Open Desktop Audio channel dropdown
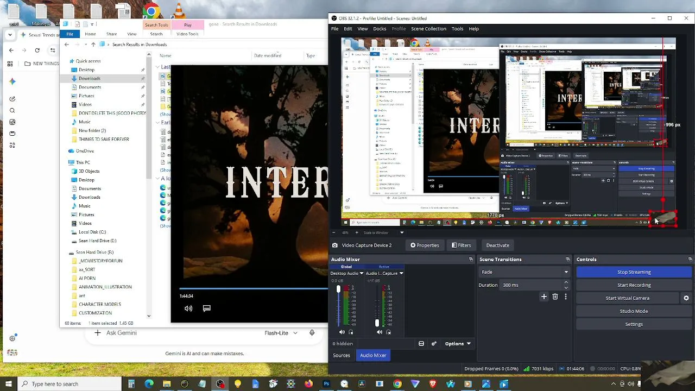Screen dimensions: 695x391 (x=361, y=273)
